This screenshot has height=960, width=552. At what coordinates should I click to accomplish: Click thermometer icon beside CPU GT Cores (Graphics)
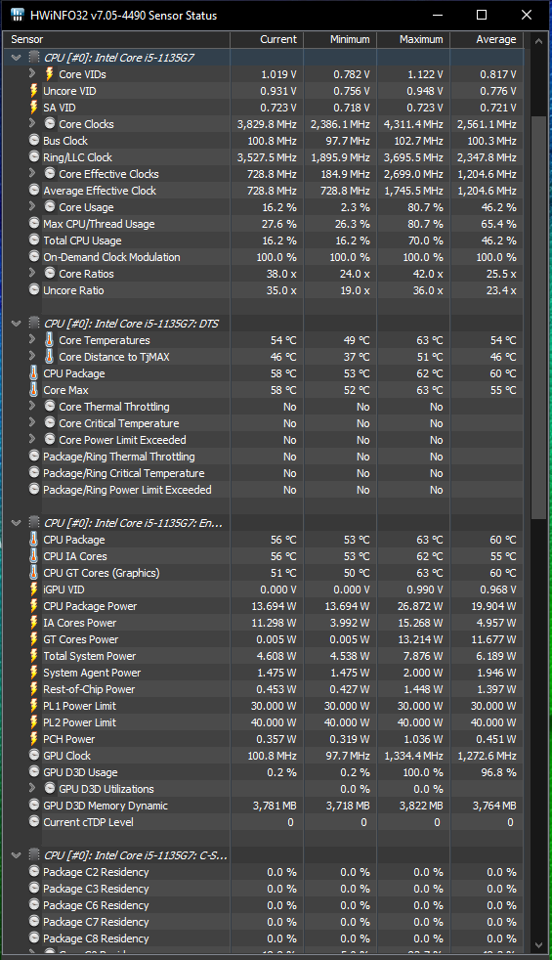[x=34, y=573]
